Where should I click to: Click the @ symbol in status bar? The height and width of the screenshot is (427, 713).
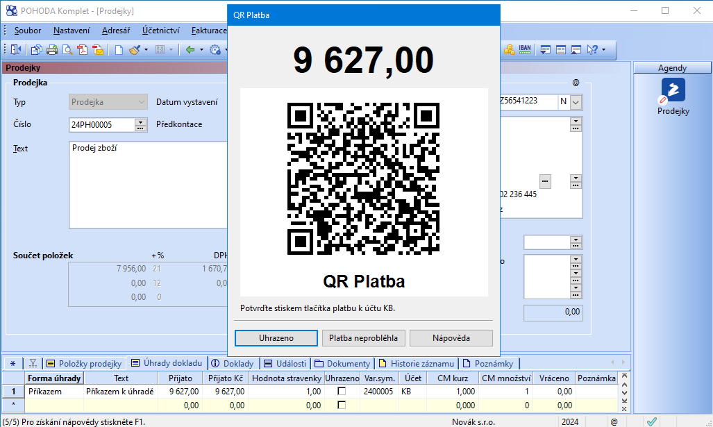pyautogui.click(x=614, y=421)
